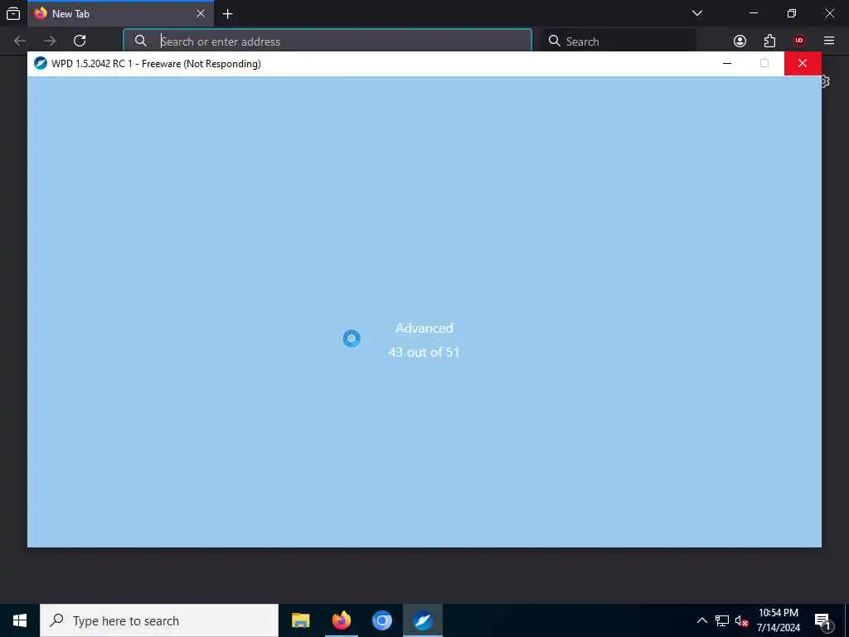Minimize the Firefox window

(754, 13)
